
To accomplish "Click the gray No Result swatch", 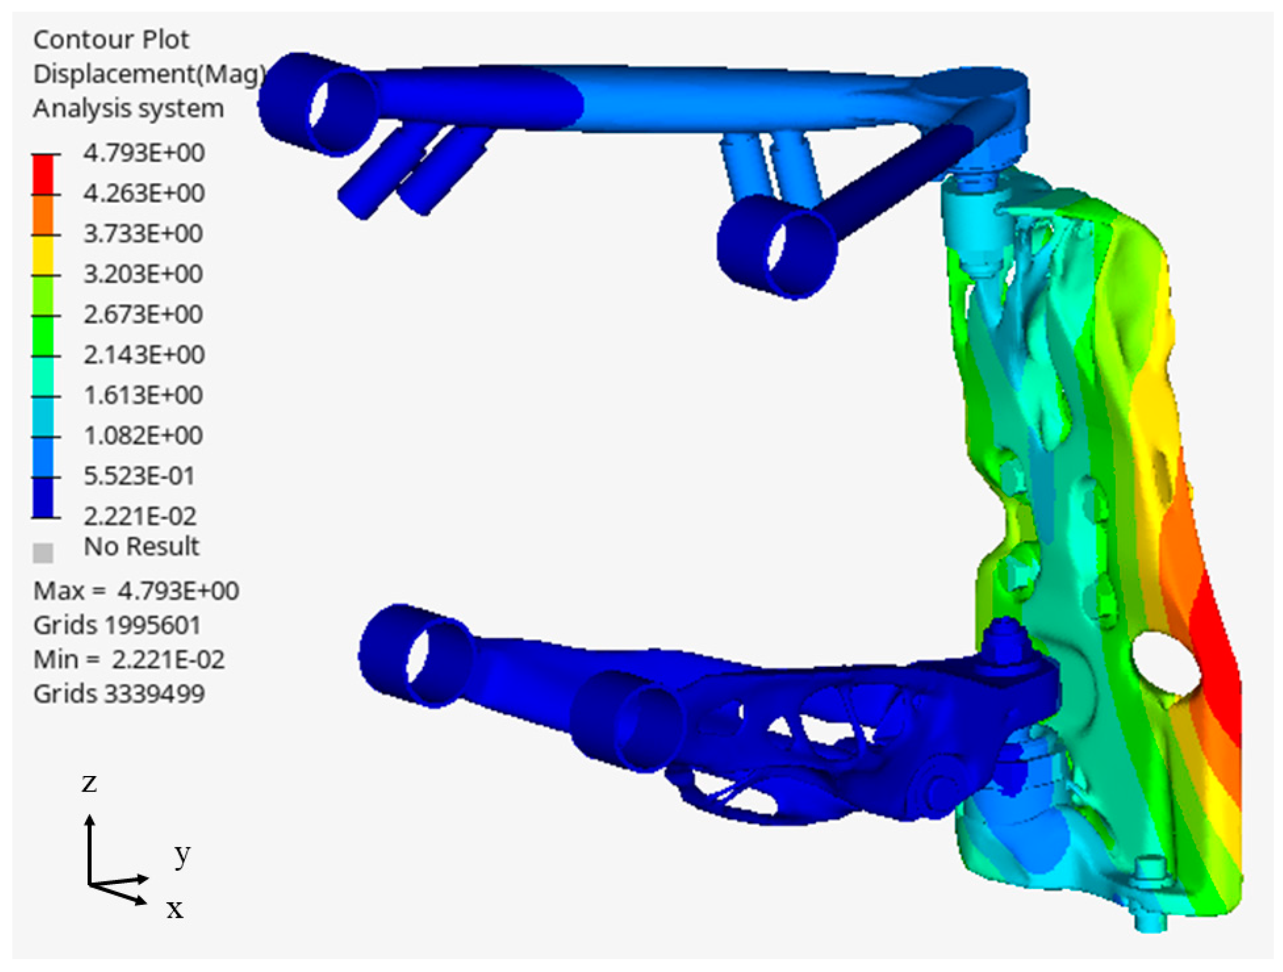I will pyautogui.click(x=43, y=552).
